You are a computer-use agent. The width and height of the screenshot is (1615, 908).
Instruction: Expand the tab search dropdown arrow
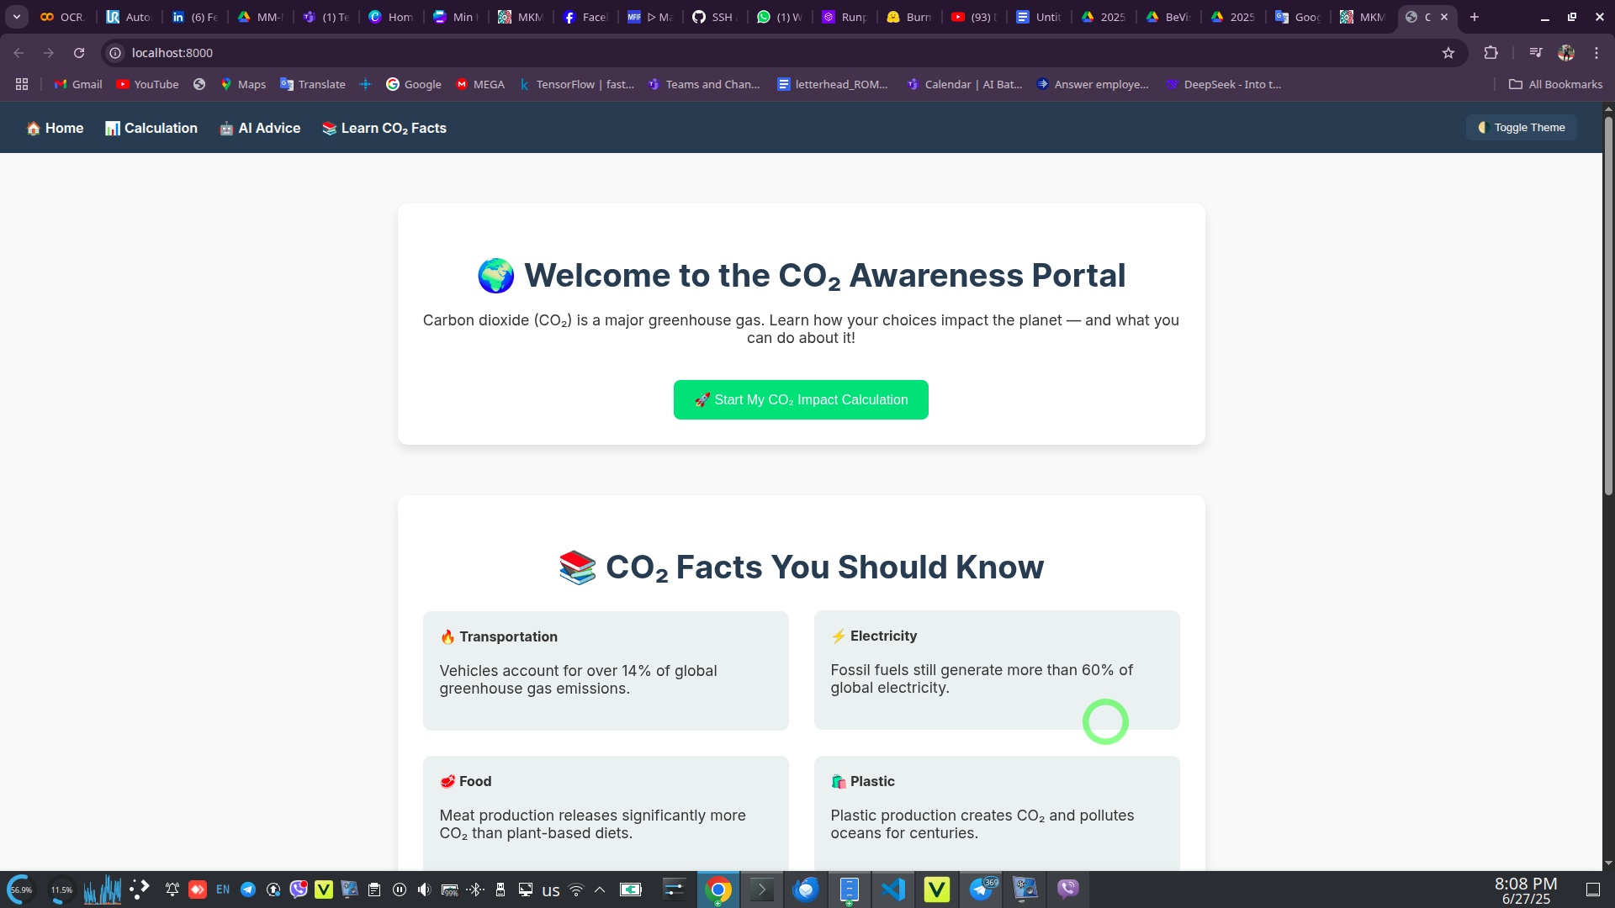point(16,17)
